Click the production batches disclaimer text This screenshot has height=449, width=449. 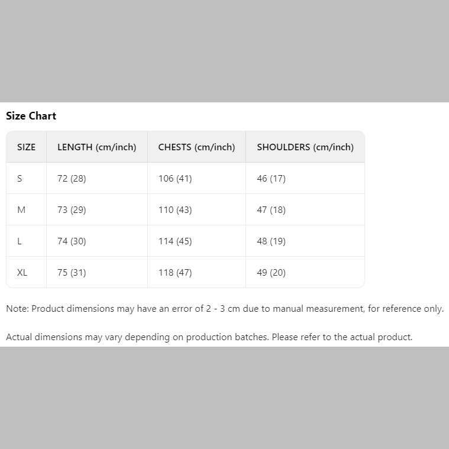pyautogui.click(x=209, y=337)
